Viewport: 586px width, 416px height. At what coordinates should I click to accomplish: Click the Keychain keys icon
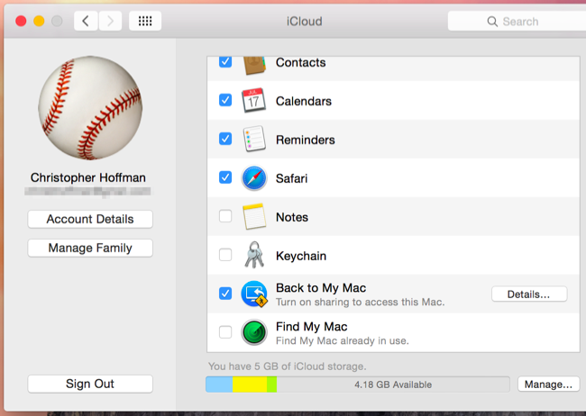point(253,256)
